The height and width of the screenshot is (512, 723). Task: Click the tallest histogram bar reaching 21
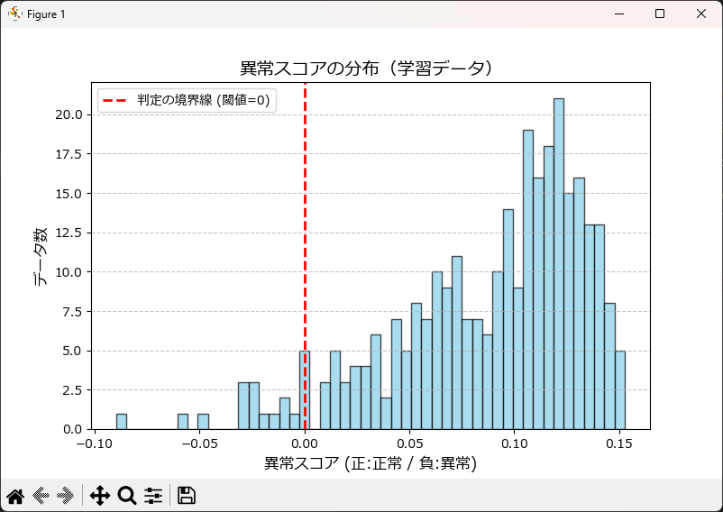[559, 270]
